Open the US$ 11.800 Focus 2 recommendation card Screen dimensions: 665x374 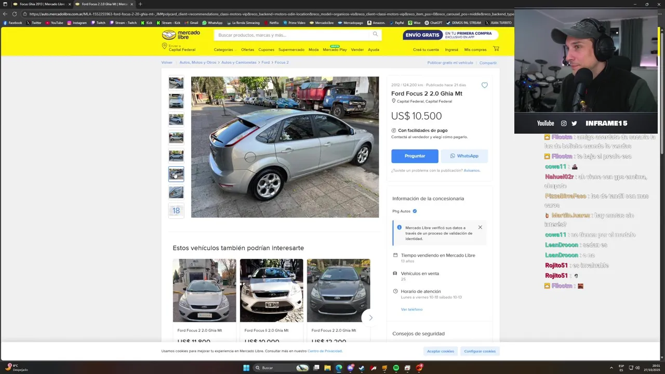coord(204,301)
